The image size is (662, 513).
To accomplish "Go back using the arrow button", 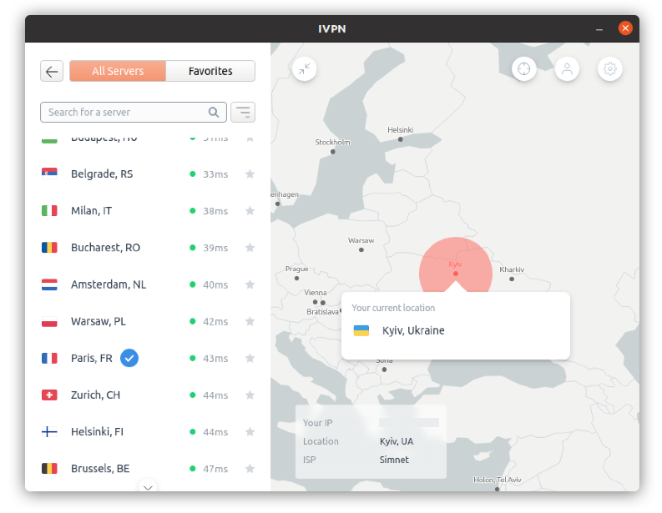I will (x=52, y=71).
